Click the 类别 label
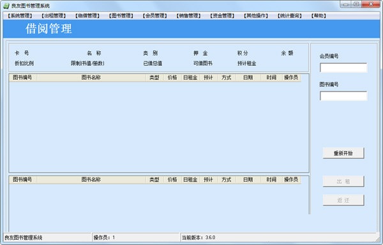 click(x=151, y=53)
